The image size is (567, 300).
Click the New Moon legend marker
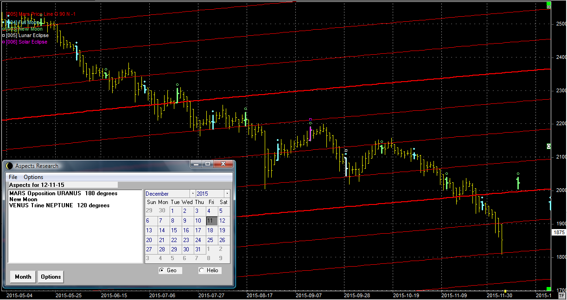coord(4,29)
